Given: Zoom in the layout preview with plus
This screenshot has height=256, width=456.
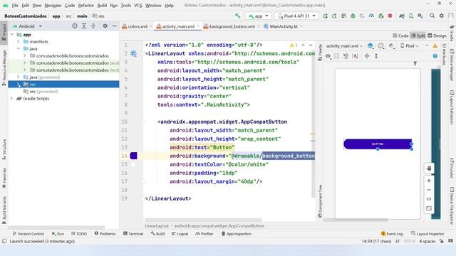Looking at the screenshot, I should tap(429, 181).
